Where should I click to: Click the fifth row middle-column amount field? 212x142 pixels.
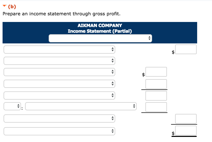tap(156, 96)
